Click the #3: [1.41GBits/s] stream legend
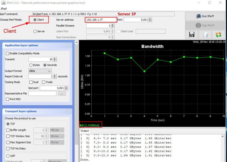The height and width of the screenshot is (162, 227). pyautogui.click(x=90, y=125)
